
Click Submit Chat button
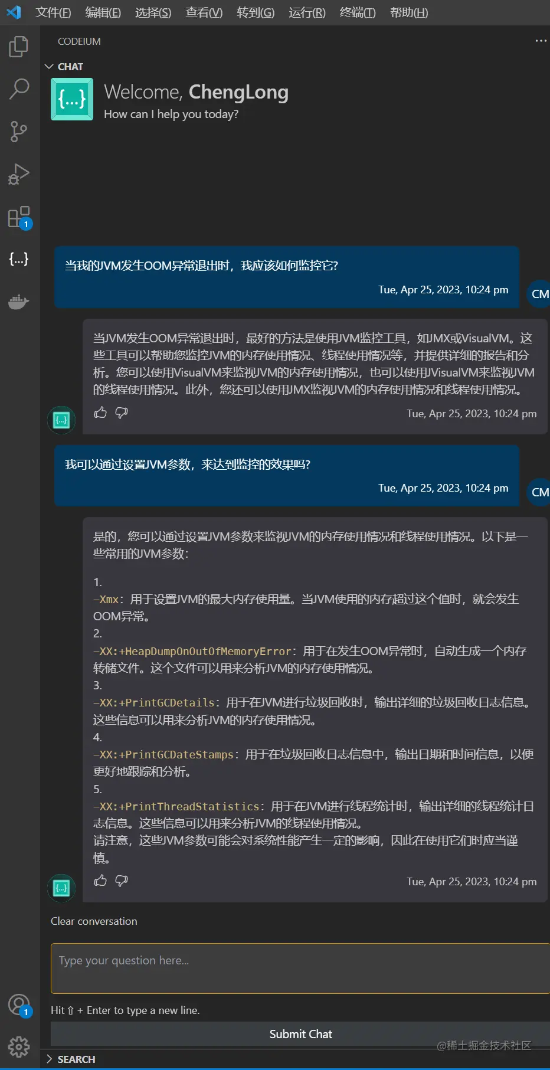point(300,1034)
